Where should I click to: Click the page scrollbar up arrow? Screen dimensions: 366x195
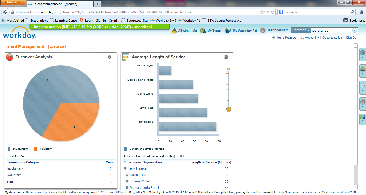[356, 46]
